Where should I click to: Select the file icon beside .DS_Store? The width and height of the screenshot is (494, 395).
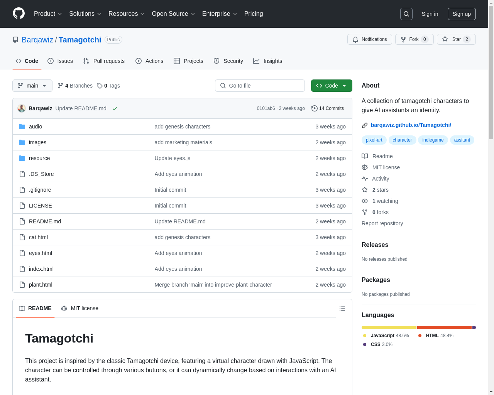(22, 174)
